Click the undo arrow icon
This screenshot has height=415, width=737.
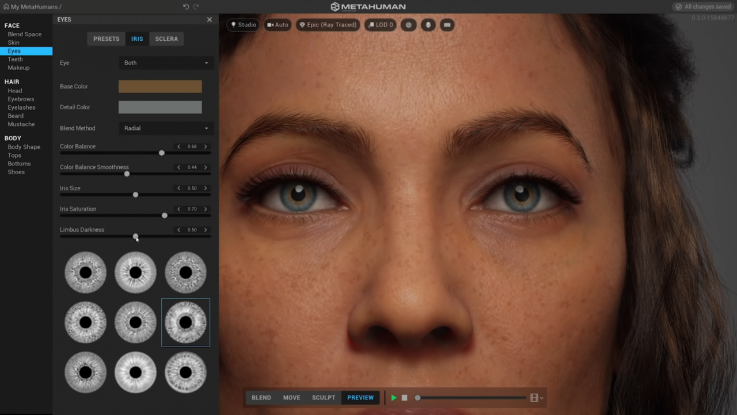(186, 6)
